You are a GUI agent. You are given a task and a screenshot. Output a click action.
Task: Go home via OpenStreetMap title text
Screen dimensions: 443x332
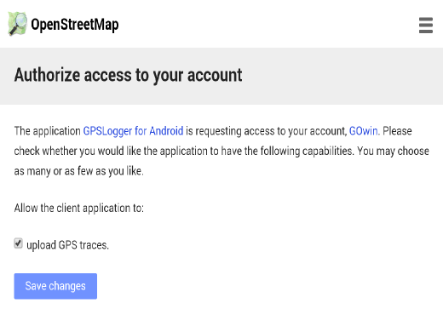click(x=75, y=25)
